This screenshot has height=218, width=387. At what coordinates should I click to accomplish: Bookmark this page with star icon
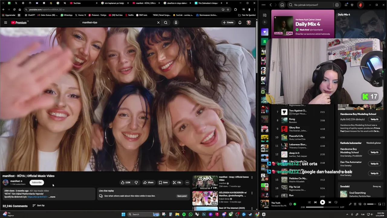click(x=228, y=9)
